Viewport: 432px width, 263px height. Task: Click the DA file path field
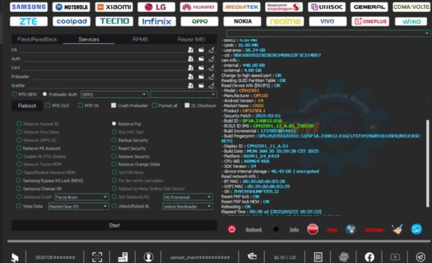pos(103,50)
